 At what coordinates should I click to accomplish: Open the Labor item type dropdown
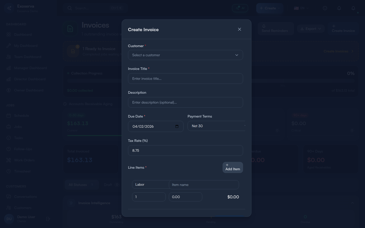[150, 185]
